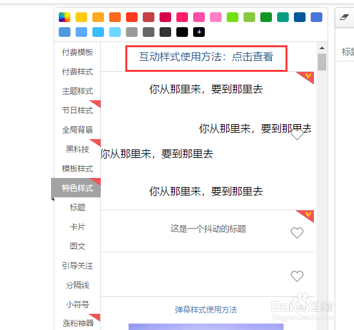The height and width of the screenshot is (330, 354).
Task: Open the 卡片 style category
Action: coord(78,227)
